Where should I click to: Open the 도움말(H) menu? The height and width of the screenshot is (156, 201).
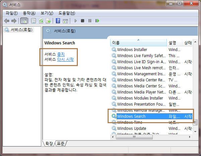click(67, 13)
